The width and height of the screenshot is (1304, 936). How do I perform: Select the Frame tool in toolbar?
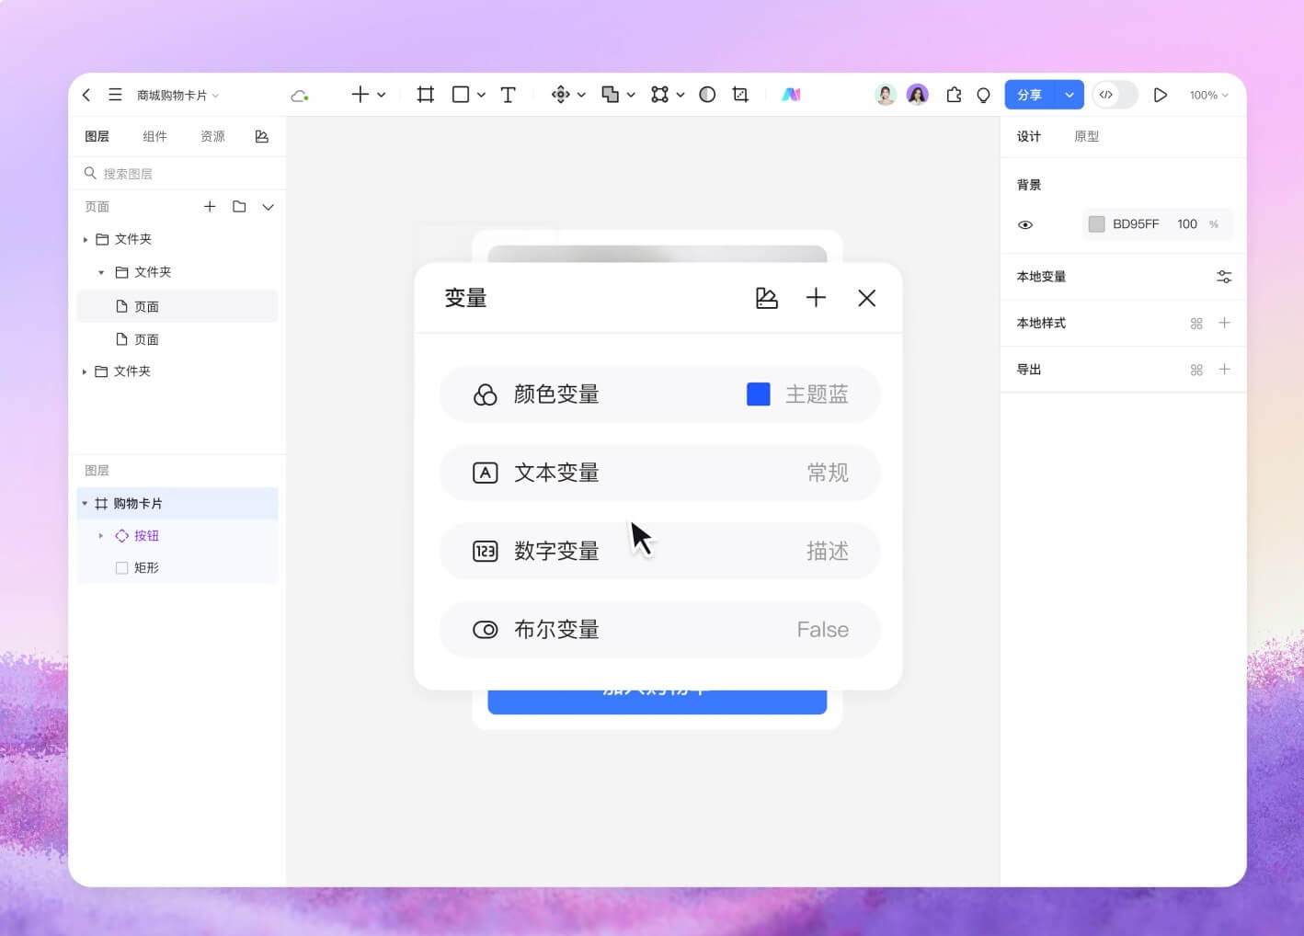(x=425, y=95)
